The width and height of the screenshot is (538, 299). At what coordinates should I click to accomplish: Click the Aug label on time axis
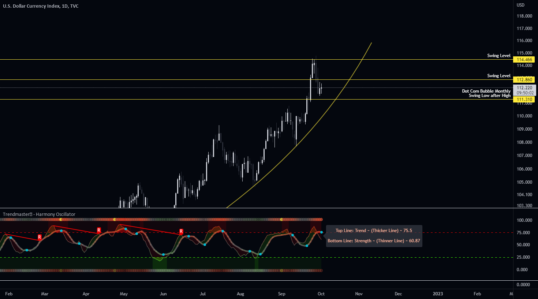(240, 294)
